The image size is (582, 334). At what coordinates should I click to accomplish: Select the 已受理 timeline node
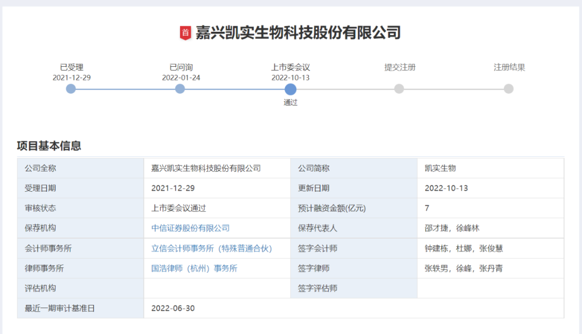pos(71,89)
